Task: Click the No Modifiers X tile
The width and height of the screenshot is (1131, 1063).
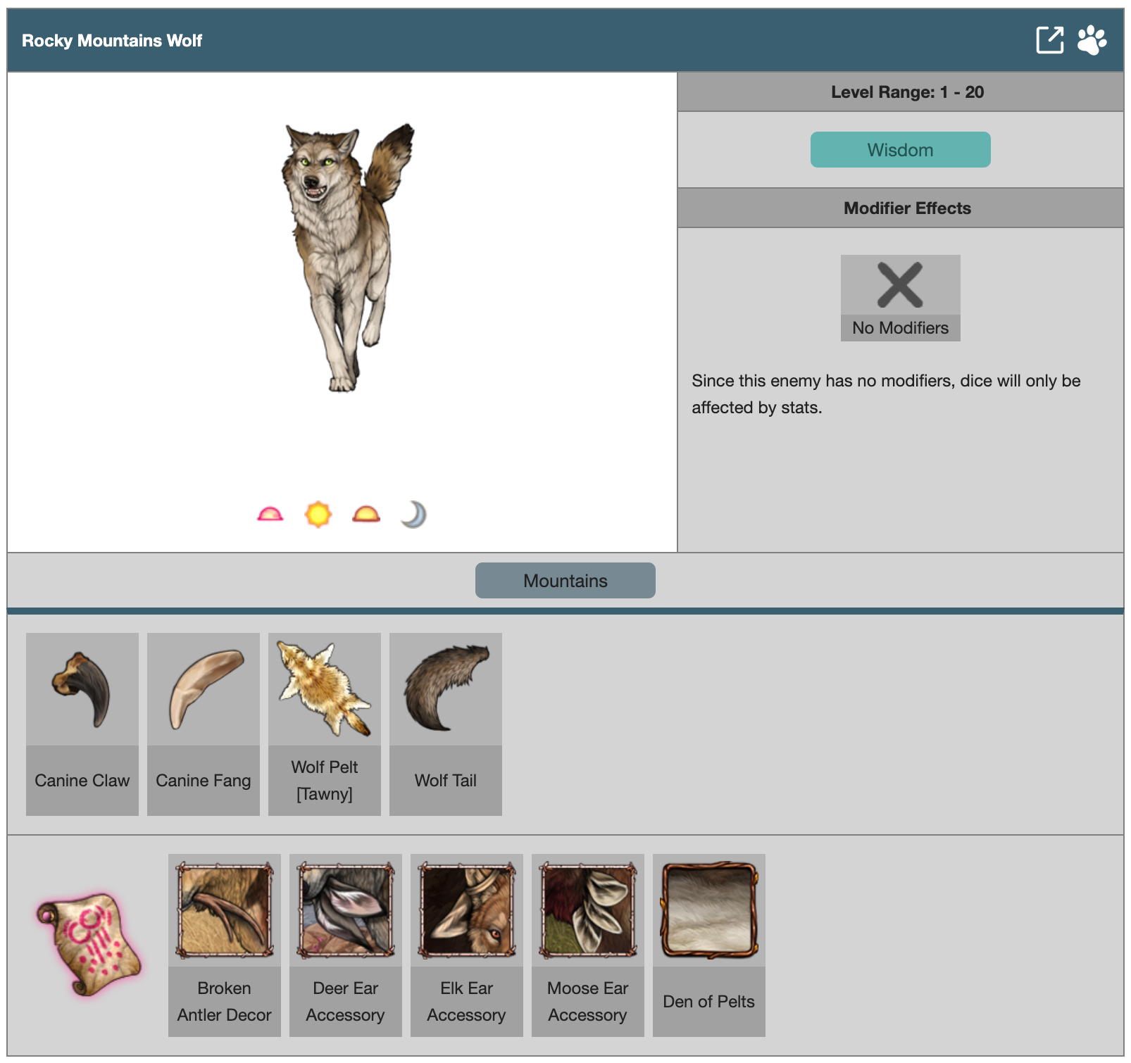Action: pyautogui.click(x=901, y=298)
